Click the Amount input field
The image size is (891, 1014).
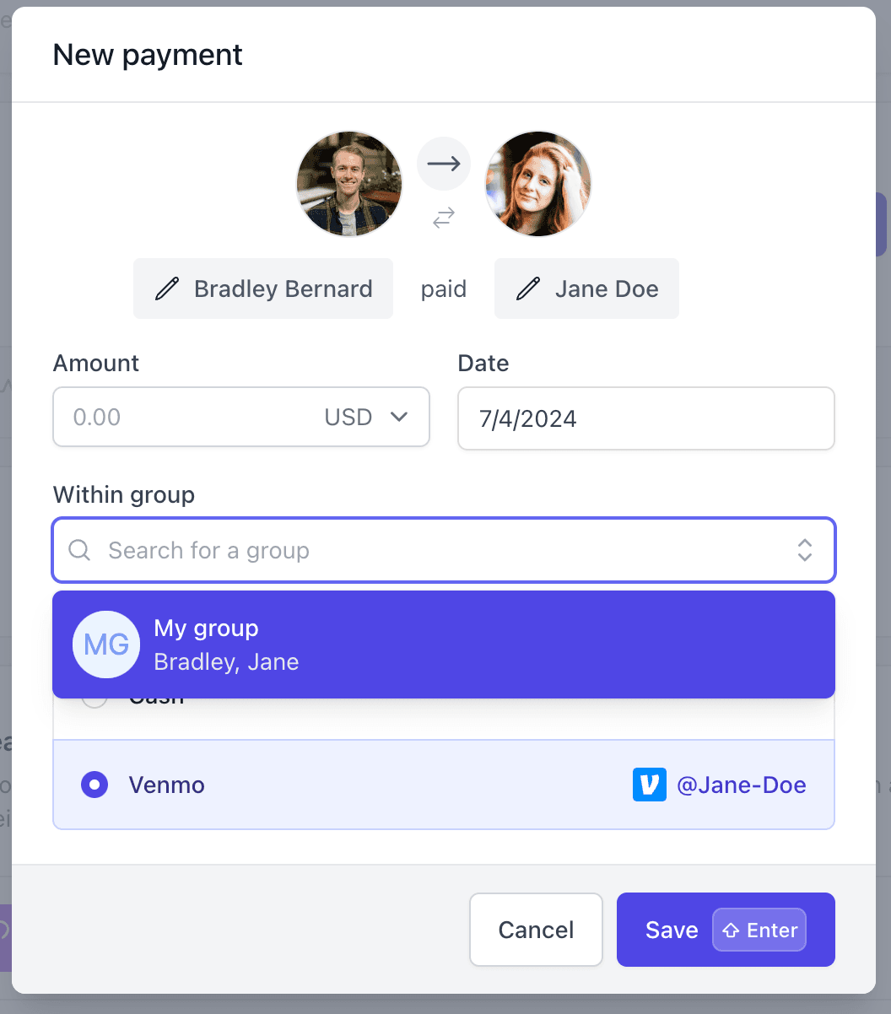(x=186, y=417)
